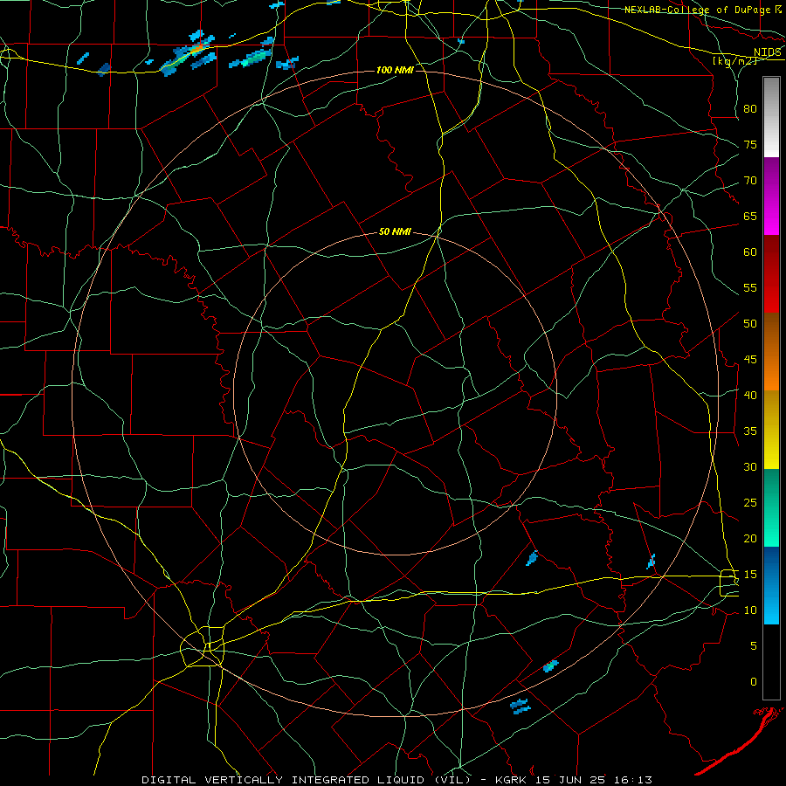Pick the black bottom segment of the color bar
Image resolution: width=786 pixels, height=786 pixels.
click(x=771, y=662)
